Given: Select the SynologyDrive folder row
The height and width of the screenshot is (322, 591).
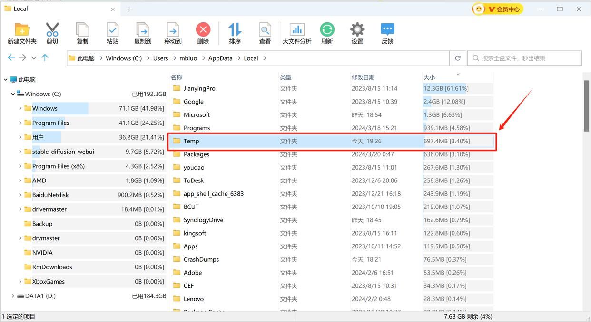Looking at the screenshot, I should 331,220.
